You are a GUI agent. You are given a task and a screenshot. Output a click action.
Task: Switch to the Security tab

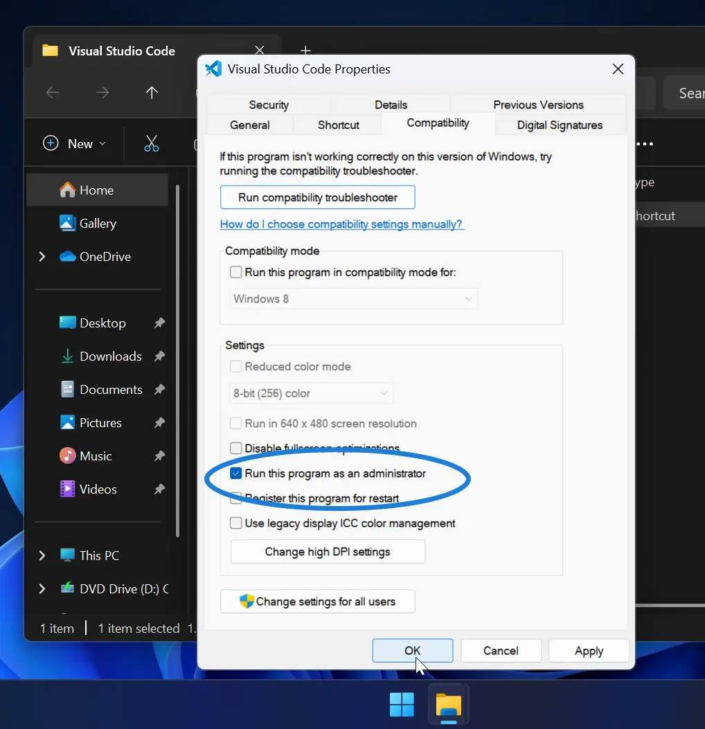coord(269,105)
